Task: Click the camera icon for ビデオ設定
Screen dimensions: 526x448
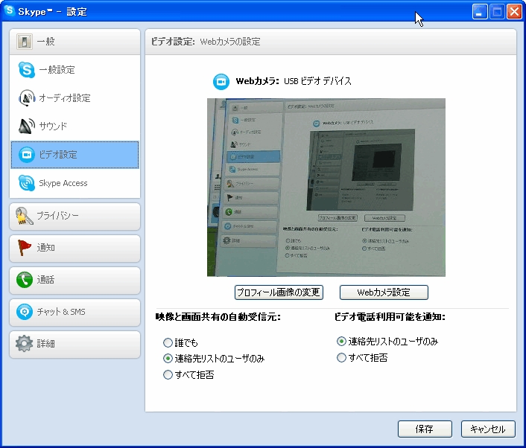Action: pos(27,155)
